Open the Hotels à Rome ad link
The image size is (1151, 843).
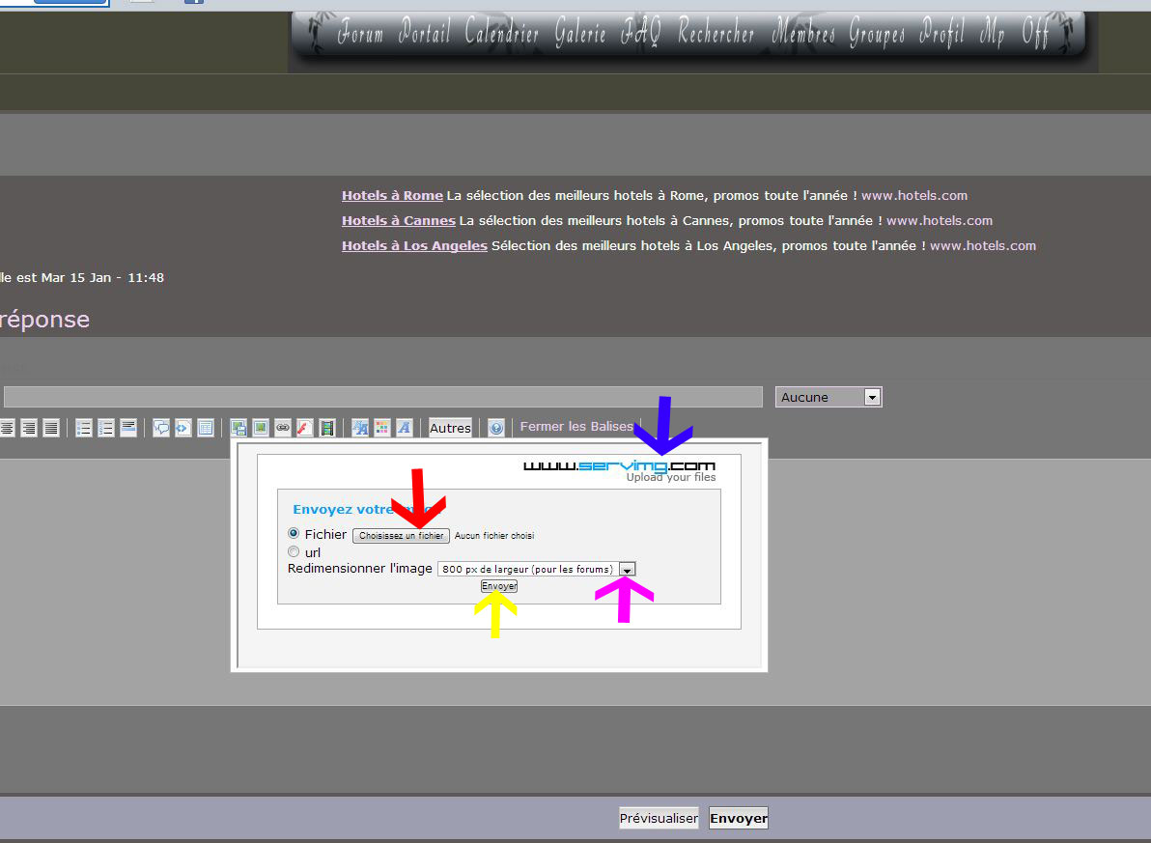tap(392, 195)
